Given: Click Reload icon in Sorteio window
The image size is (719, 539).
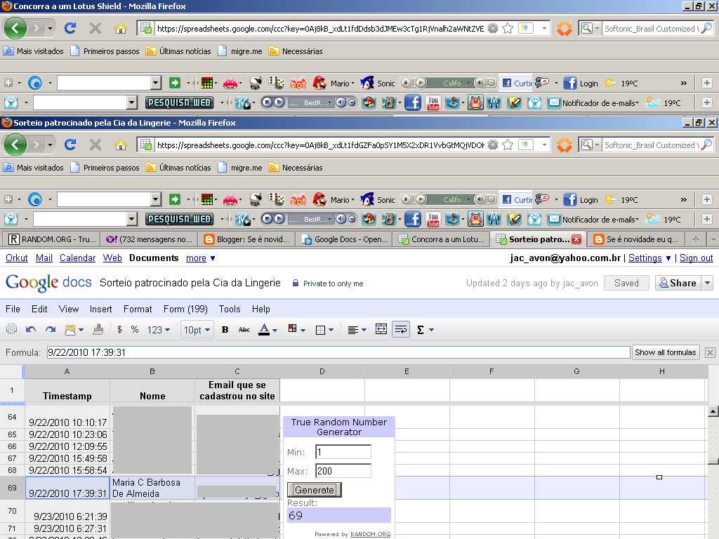Looking at the screenshot, I should (x=70, y=145).
